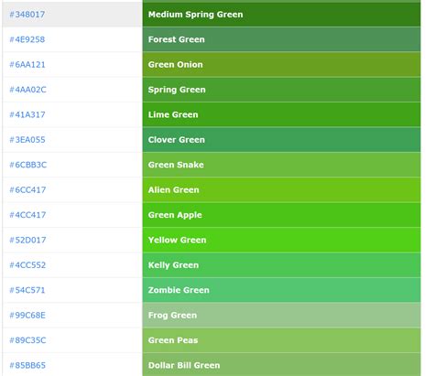This screenshot has height=376, width=434.
Task: Select the #6AA121 hex link
Action: point(27,64)
